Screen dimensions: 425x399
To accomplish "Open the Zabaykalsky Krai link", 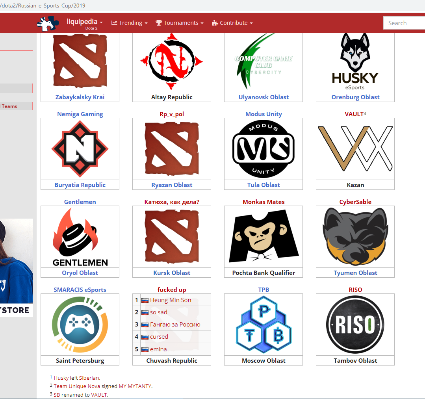I will click(80, 97).
